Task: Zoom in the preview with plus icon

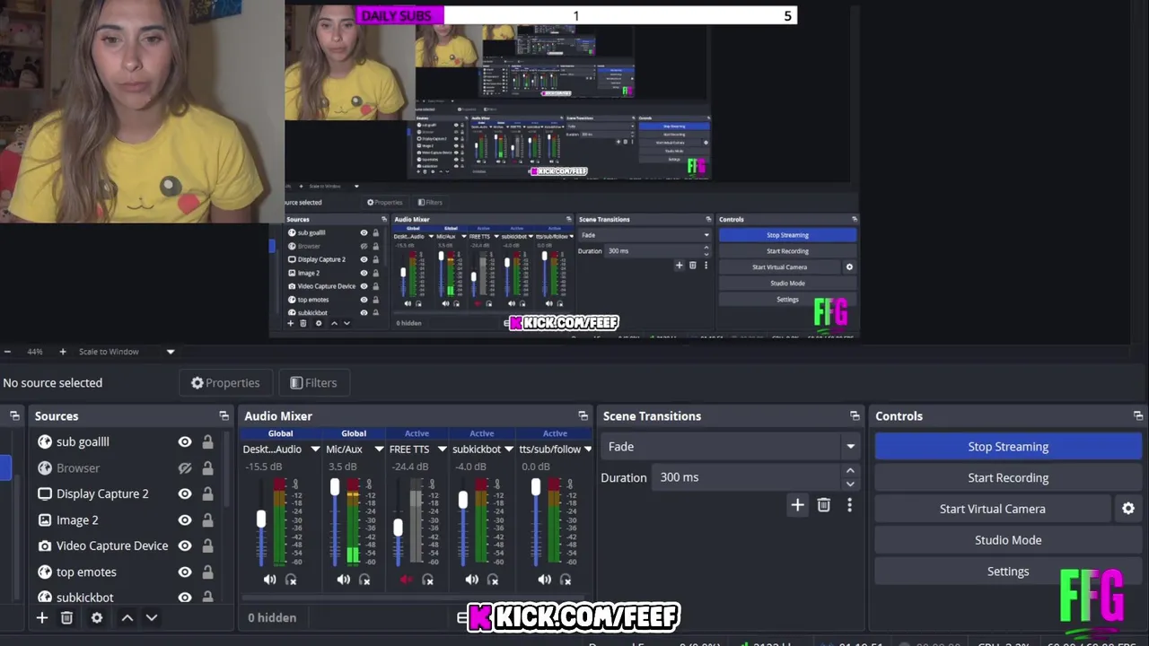Action: (62, 352)
